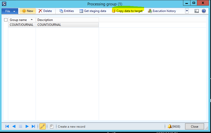Toggle edit mode pencil icon
Screen dimensions: 211x133
(x=43, y=126)
